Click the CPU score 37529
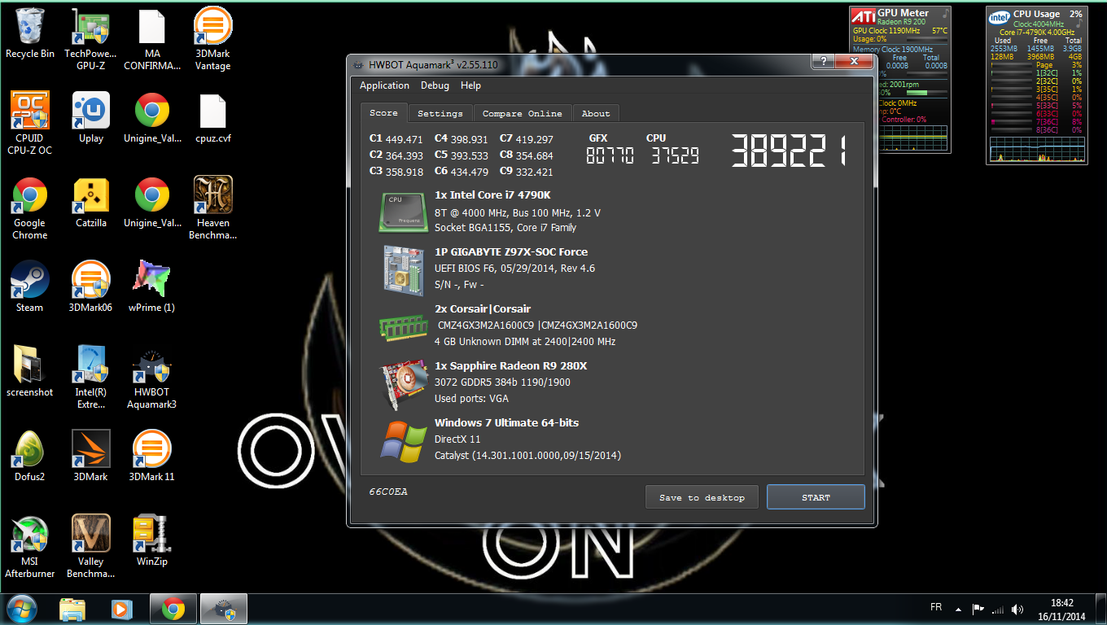Screen dimensions: 1107x625 pyautogui.click(x=675, y=156)
